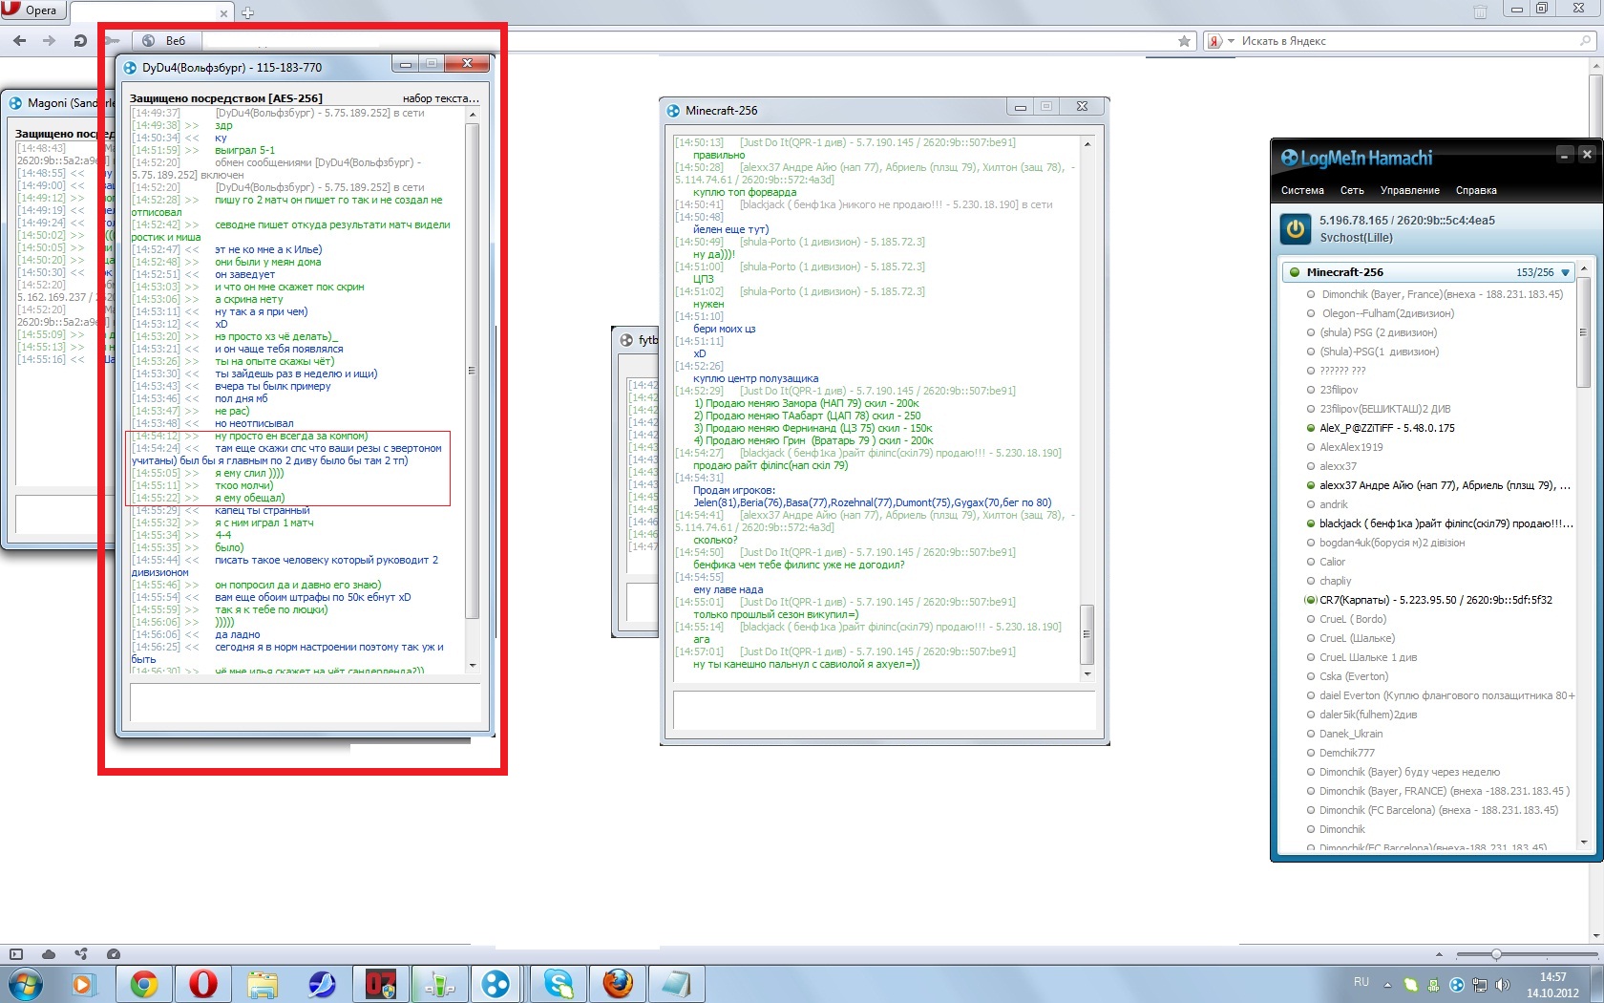Image resolution: width=1604 pixels, height=1003 pixels.
Task: Click Opera reload page icon
Action: coord(80,41)
